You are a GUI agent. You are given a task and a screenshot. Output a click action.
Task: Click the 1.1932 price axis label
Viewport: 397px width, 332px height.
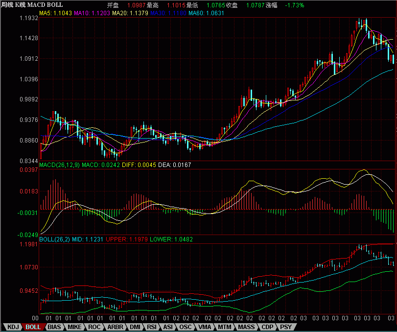29,18
